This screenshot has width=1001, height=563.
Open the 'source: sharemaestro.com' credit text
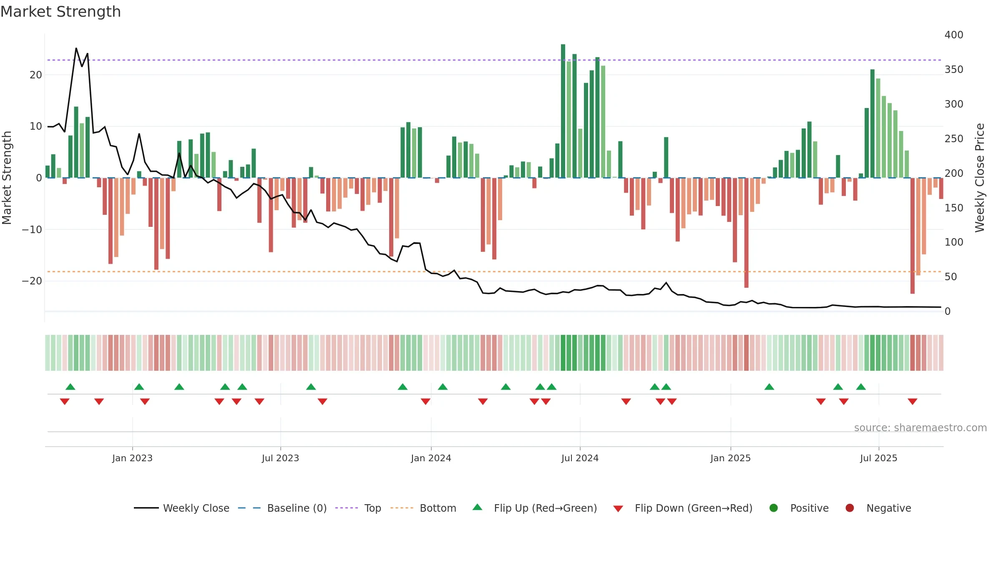tap(921, 428)
